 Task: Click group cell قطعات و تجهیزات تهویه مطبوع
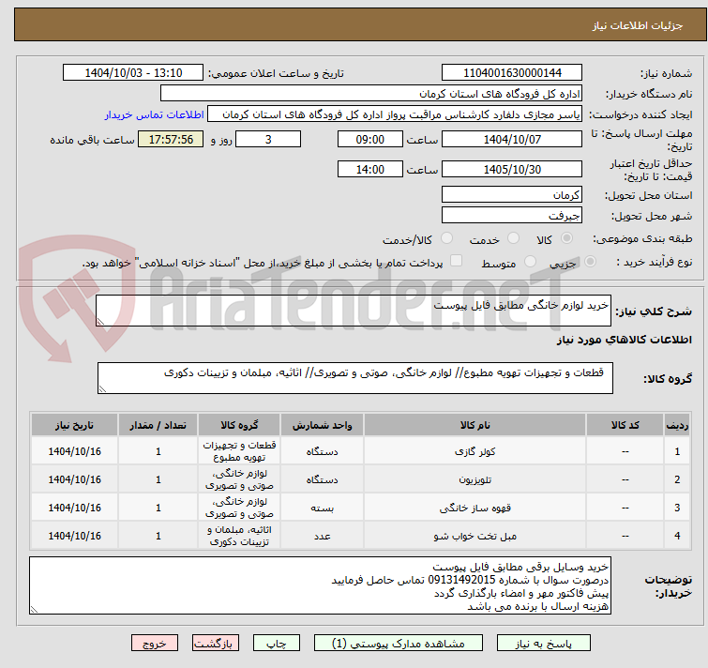239,451
